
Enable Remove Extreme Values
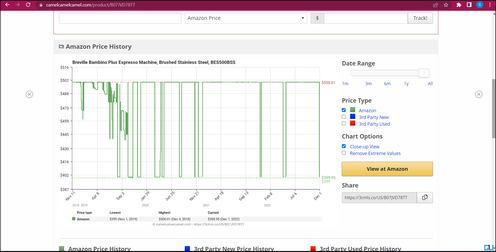[344, 153]
